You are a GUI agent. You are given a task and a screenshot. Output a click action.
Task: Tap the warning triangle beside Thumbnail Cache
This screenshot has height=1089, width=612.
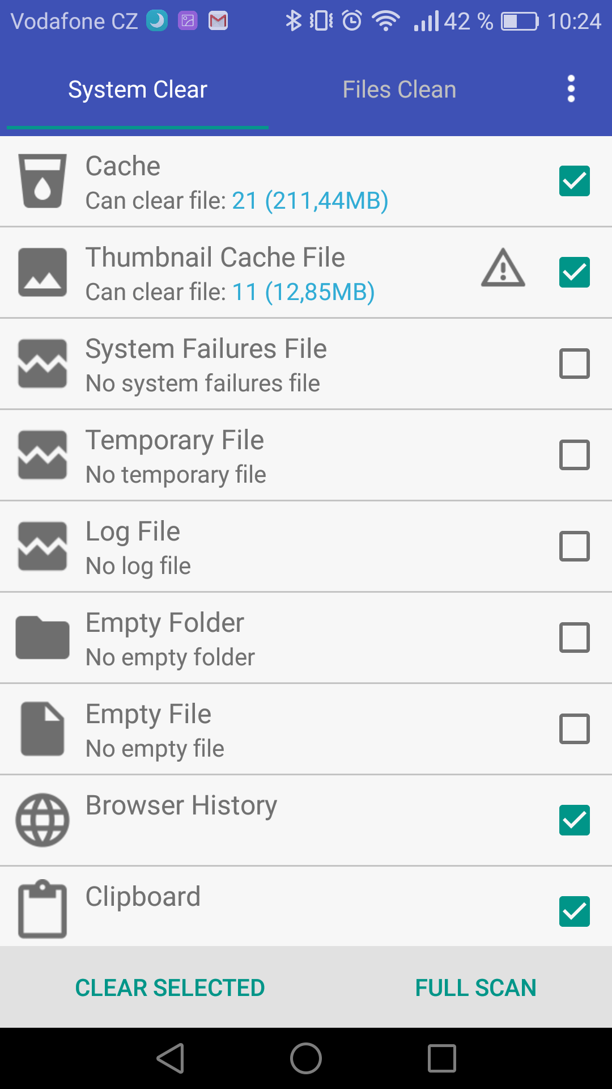click(503, 267)
